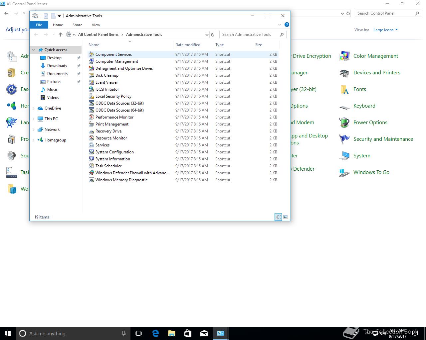Select the Resource Monitor icon
This screenshot has height=340, width=426.
tap(92, 138)
